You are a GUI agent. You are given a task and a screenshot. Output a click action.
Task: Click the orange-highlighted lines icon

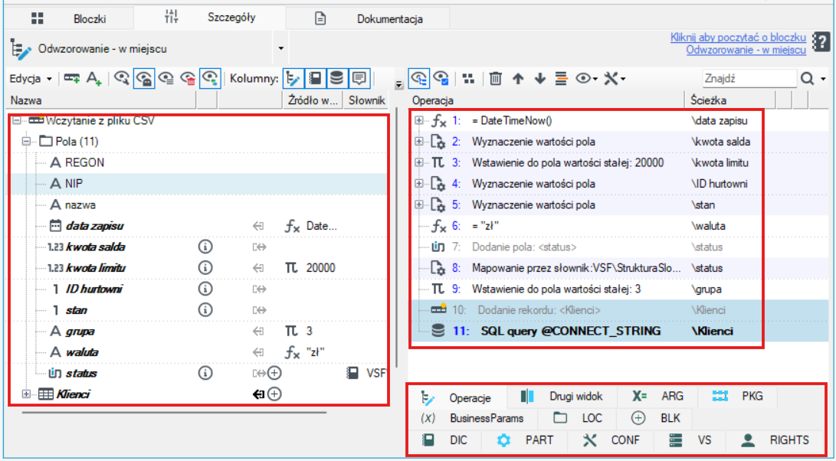(561, 79)
